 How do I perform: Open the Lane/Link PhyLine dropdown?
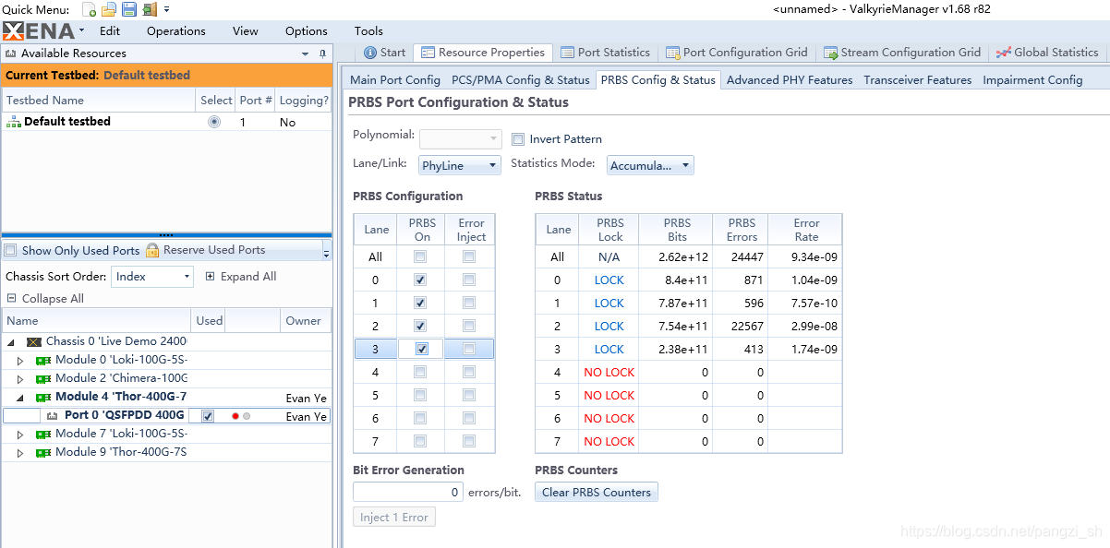pyautogui.click(x=460, y=165)
